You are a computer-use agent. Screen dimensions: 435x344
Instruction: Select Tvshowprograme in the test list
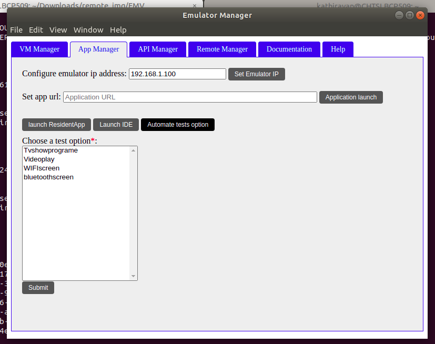pyautogui.click(x=50, y=150)
